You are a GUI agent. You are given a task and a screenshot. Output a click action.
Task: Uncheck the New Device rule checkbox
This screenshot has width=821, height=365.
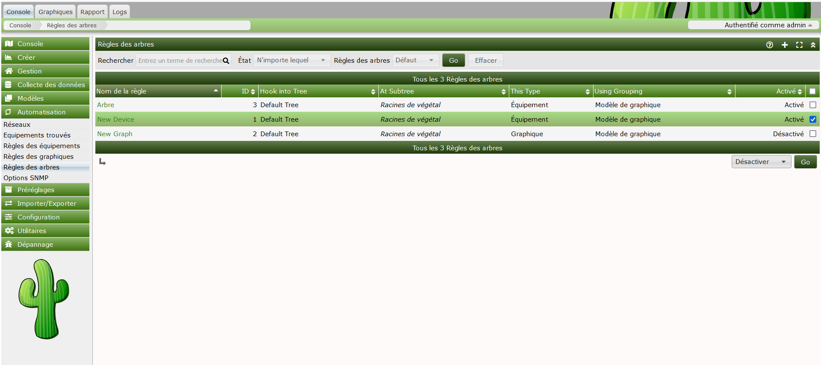pos(812,120)
